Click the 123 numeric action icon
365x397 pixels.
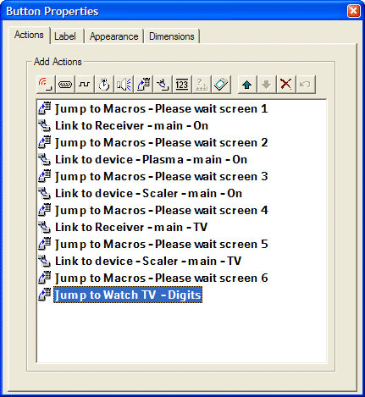pyautogui.click(x=182, y=85)
